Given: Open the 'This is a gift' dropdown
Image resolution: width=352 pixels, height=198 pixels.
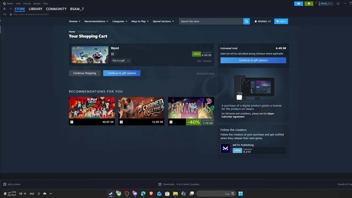Looking at the screenshot, I should point(121,61).
